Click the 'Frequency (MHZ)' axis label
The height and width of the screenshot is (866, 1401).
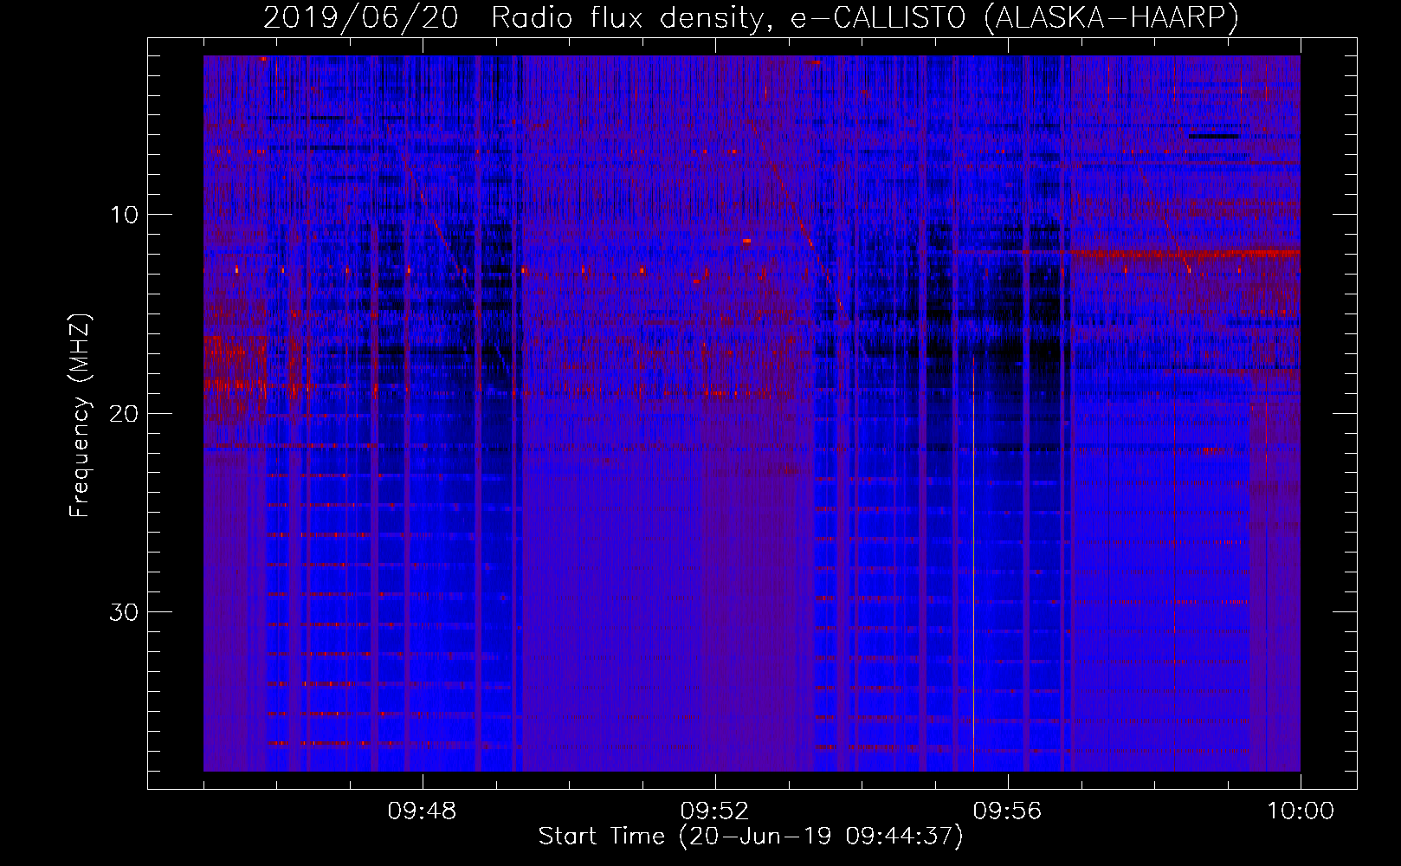pyautogui.click(x=80, y=416)
